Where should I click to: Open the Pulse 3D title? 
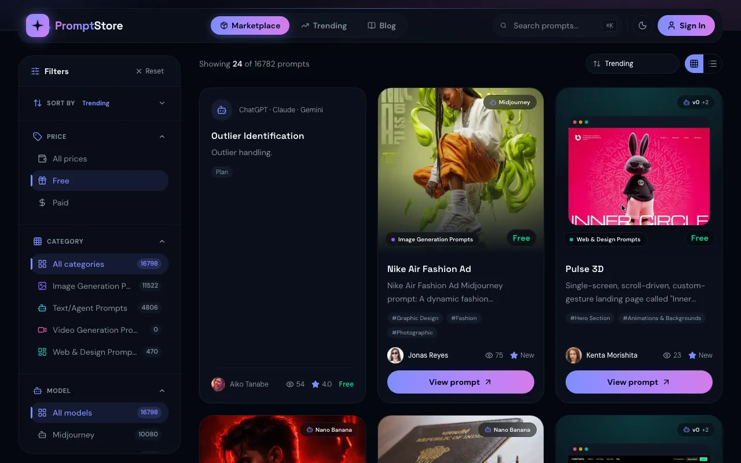pyautogui.click(x=585, y=269)
